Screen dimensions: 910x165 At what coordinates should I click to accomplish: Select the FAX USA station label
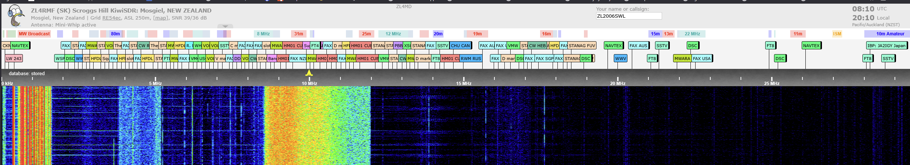pyautogui.click(x=701, y=59)
